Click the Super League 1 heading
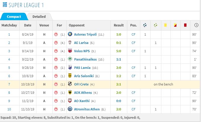The width and height of the screenshot is (201, 122). [26, 5]
